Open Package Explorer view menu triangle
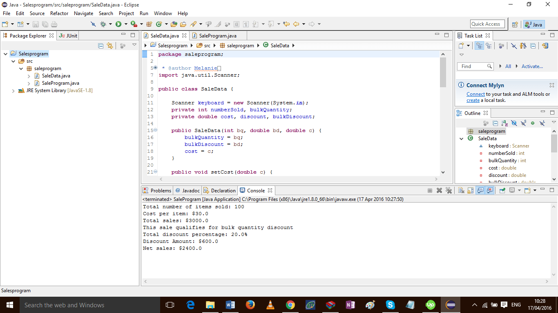This screenshot has height=313, width=558. pyautogui.click(x=134, y=45)
